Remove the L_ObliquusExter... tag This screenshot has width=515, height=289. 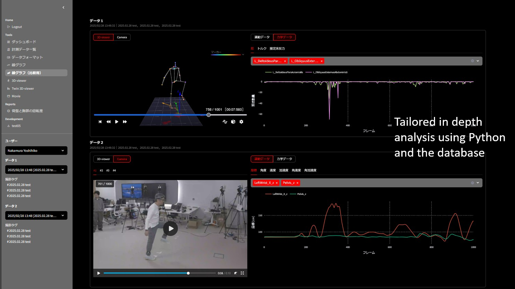click(x=322, y=61)
